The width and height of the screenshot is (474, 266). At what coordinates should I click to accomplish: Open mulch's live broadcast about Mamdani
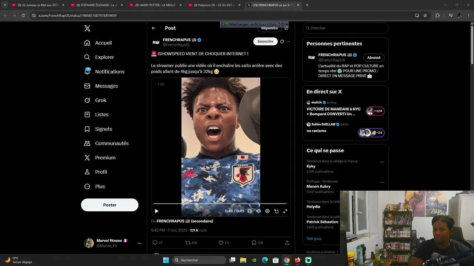(x=345, y=109)
